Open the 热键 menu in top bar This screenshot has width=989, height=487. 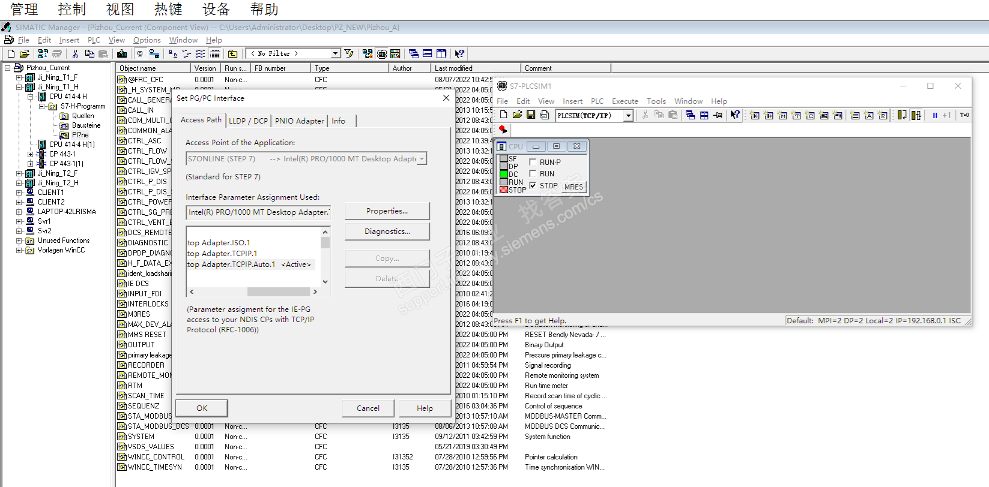click(x=168, y=10)
